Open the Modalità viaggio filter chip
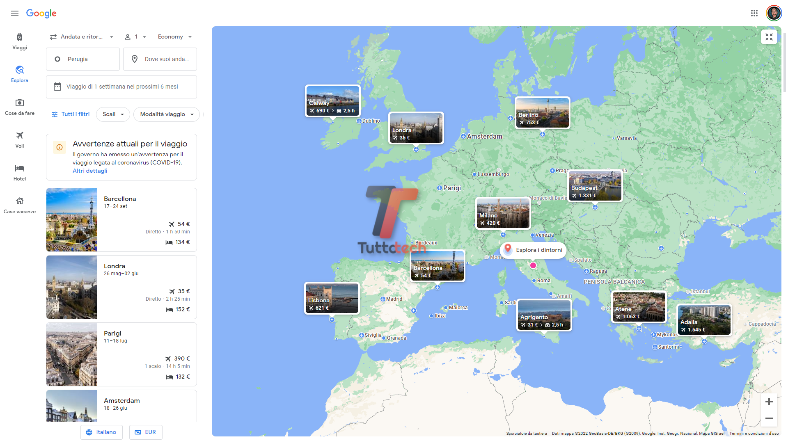The image size is (788, 443). click(166, 114)
